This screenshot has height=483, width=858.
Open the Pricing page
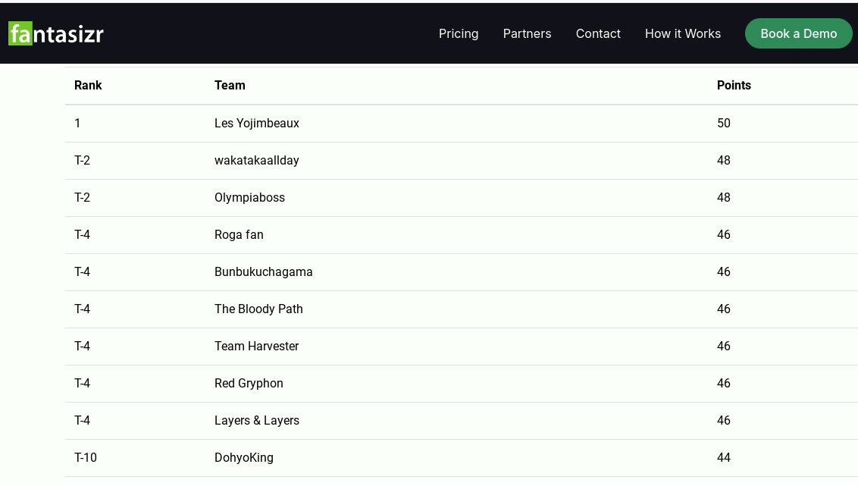(459, 33)
